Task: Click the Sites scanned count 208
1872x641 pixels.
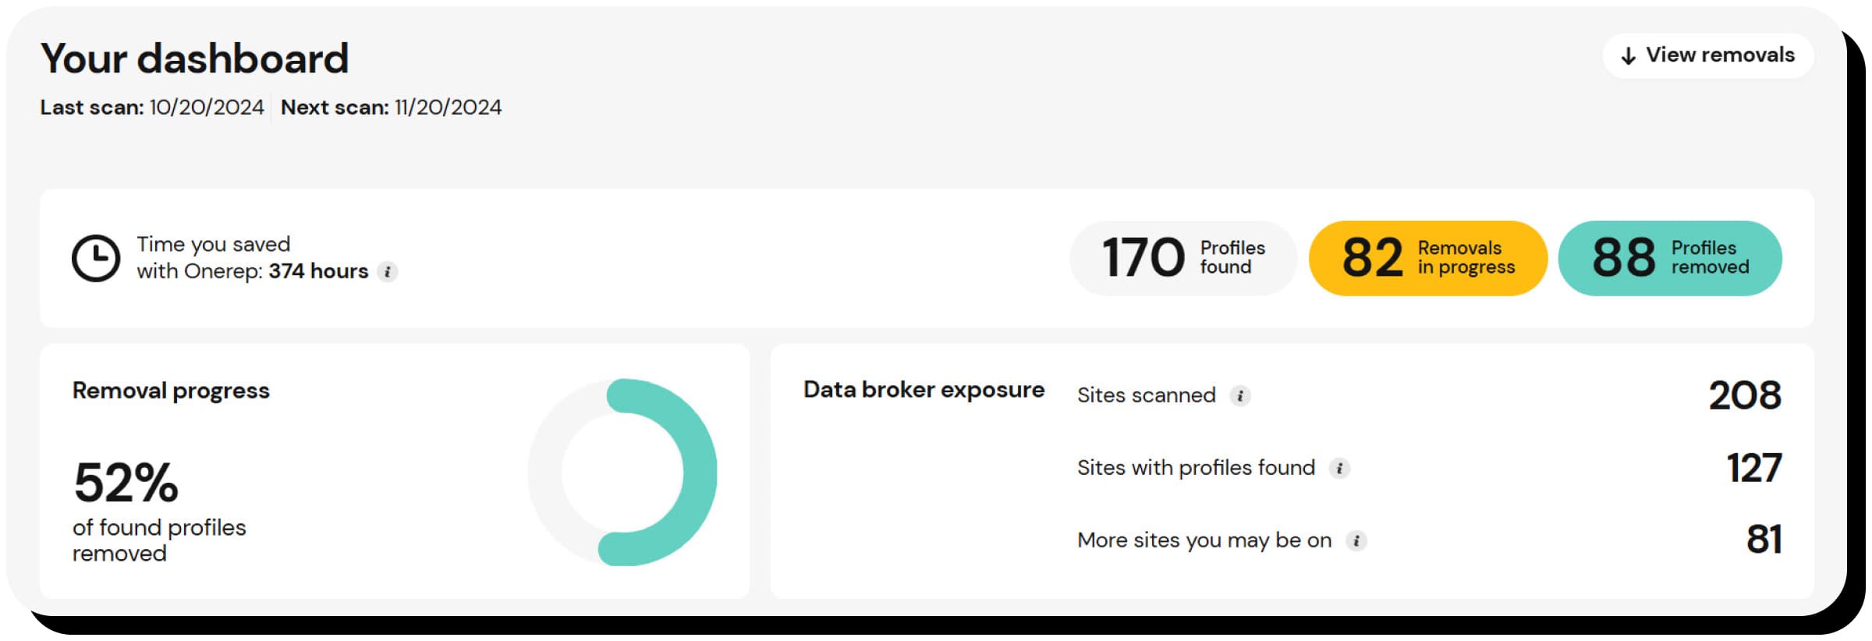Action: pyautogui.click(x=1745, y=395)
